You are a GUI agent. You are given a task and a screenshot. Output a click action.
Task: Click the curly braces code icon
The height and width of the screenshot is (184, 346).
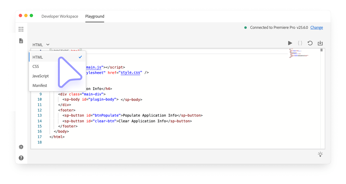click(x=300, y=43)
